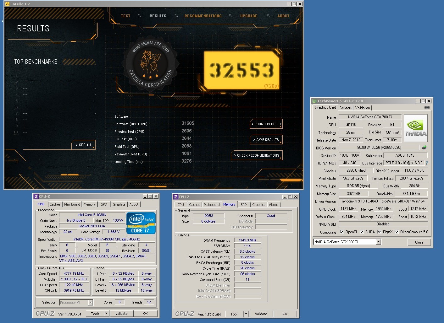
Task: Click the Boost value 1247 MHz
Action: pos(418,209)
